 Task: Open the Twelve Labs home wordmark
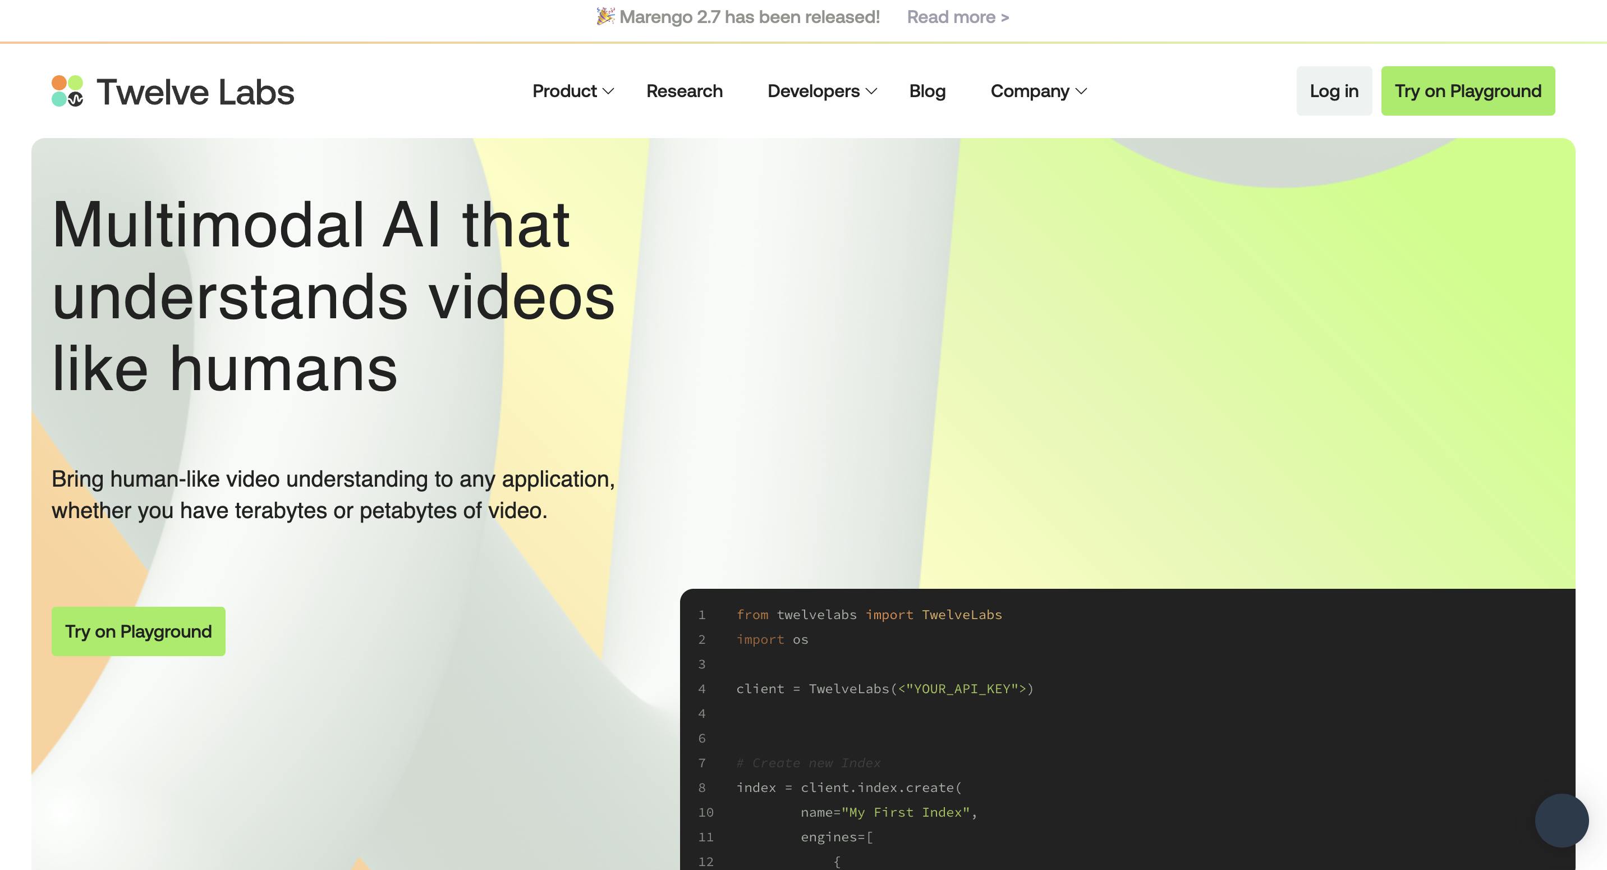point(195,91)
